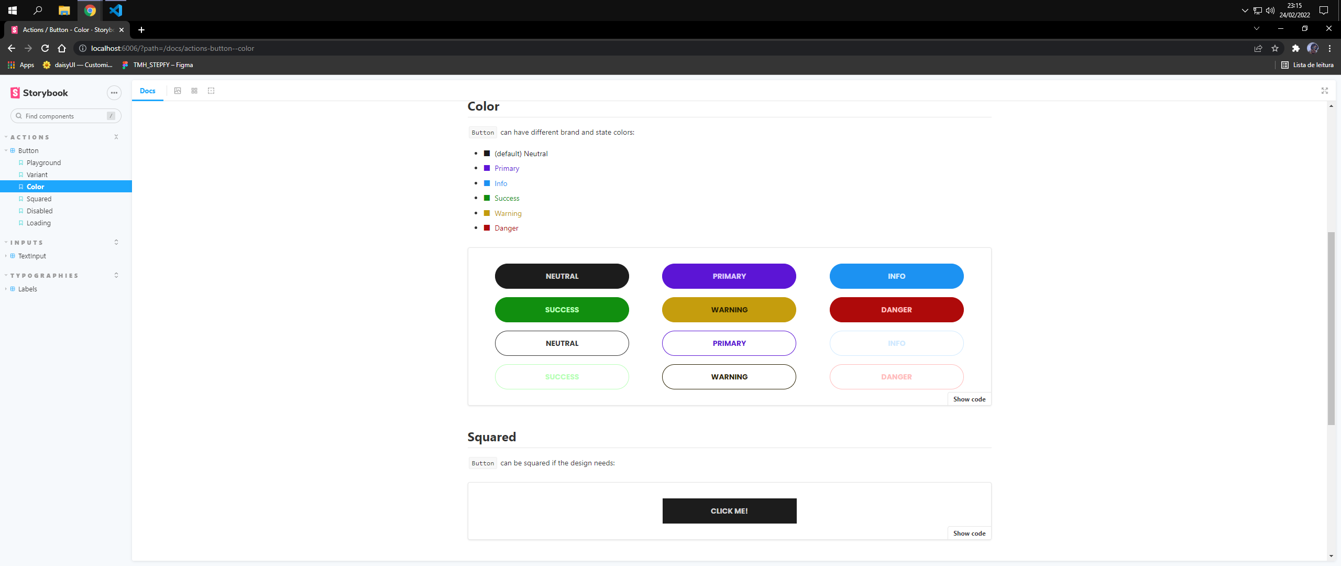Collapse all stories in the ACTIONS section
Screen dimensions: 1341x566
click(116, 137)
